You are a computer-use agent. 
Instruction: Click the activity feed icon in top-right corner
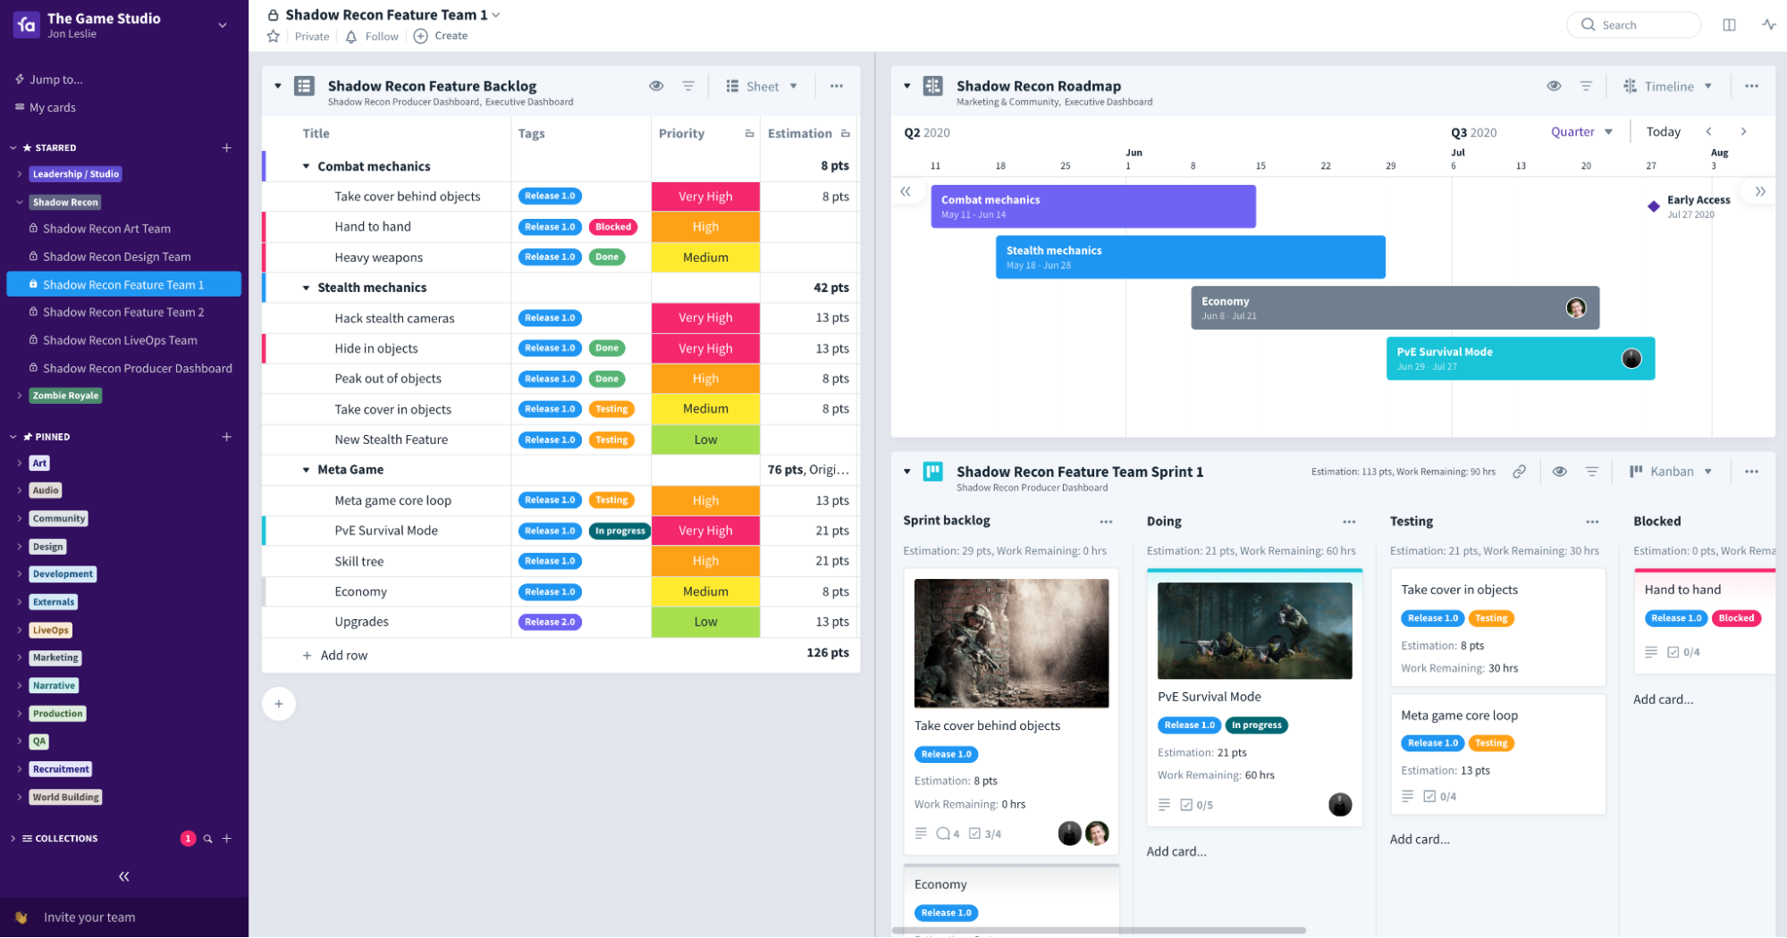pos(1768,24)
